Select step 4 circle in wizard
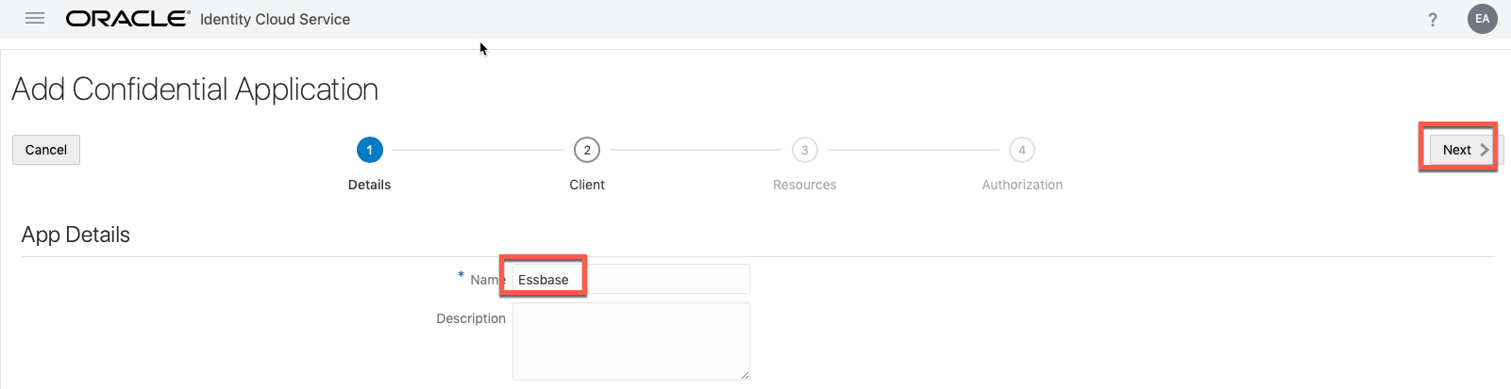 (1022, 150)
